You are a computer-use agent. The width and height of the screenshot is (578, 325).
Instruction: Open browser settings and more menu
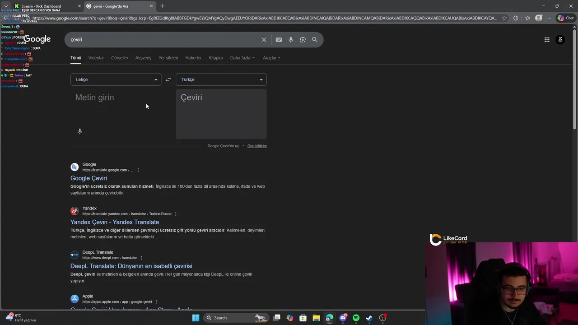coord(549,18)
